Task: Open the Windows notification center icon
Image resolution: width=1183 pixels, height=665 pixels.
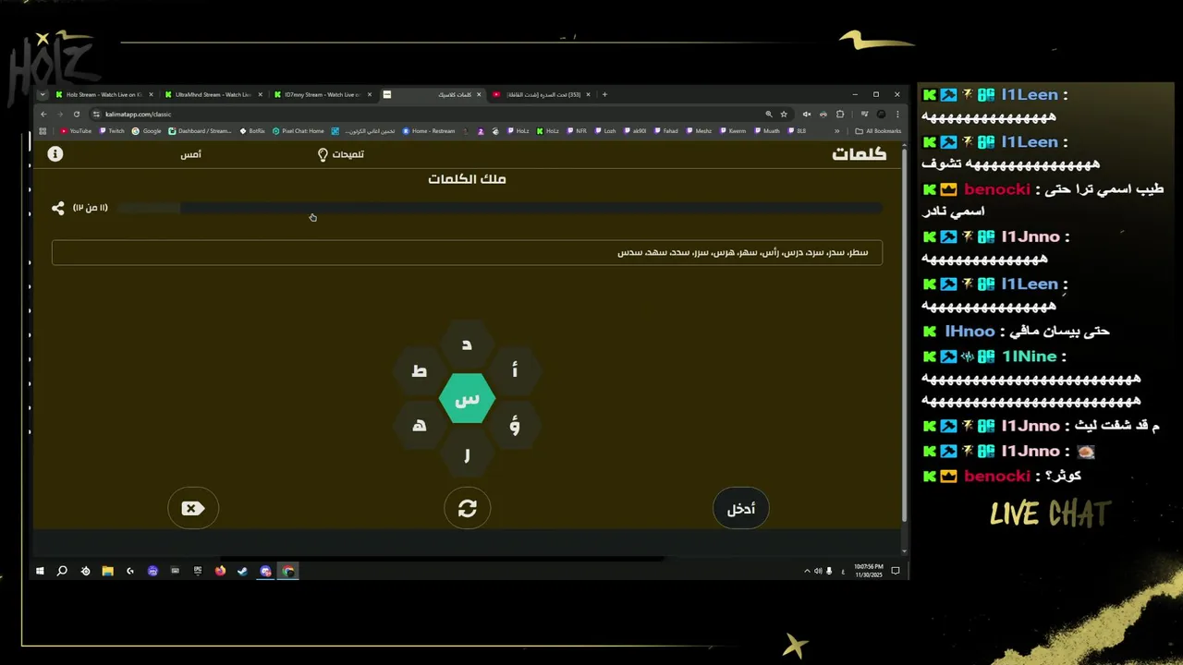Action: 896,571
